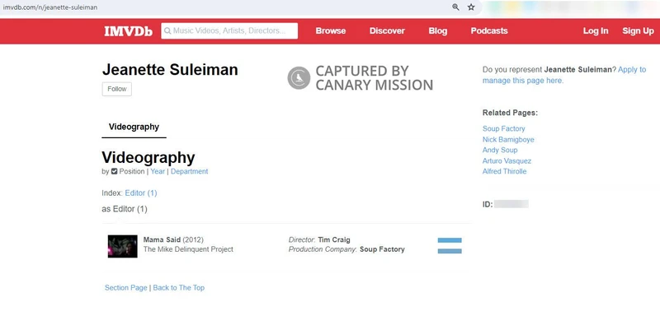The height and width of the screenshot is (311, 660).
Task: Click the zoom magnifier icon in address bar
Action: coord(455,7)
